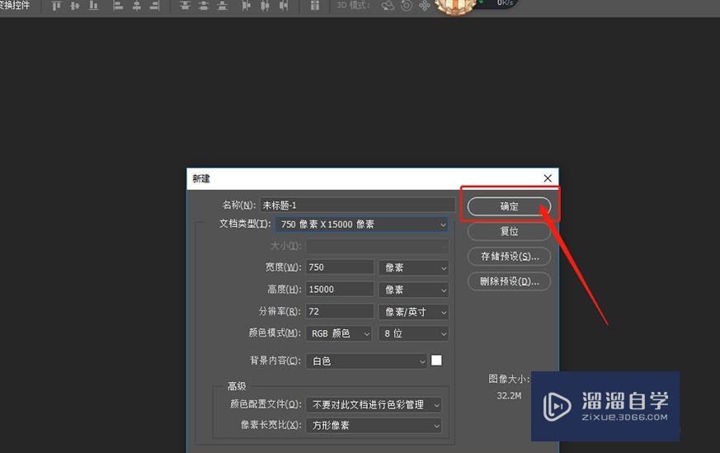Click the 32.2M image size value
The width and height of the screenshot is (720, 453).
coord(509,395)
